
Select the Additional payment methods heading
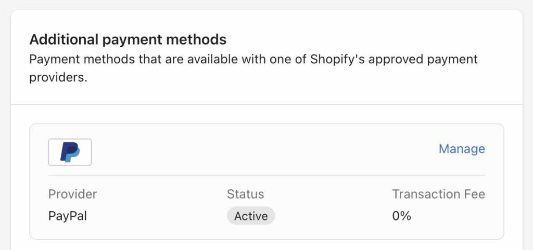pyautogui.click(x=128, y=39)
